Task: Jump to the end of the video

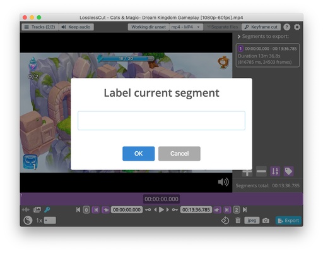Action: coord(245,210)
